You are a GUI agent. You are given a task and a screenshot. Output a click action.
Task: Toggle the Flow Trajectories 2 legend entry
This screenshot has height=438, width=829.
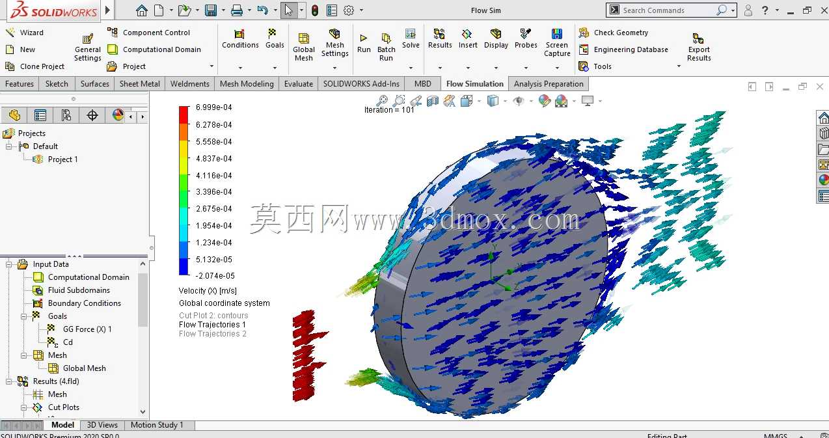tap(213, 334)
